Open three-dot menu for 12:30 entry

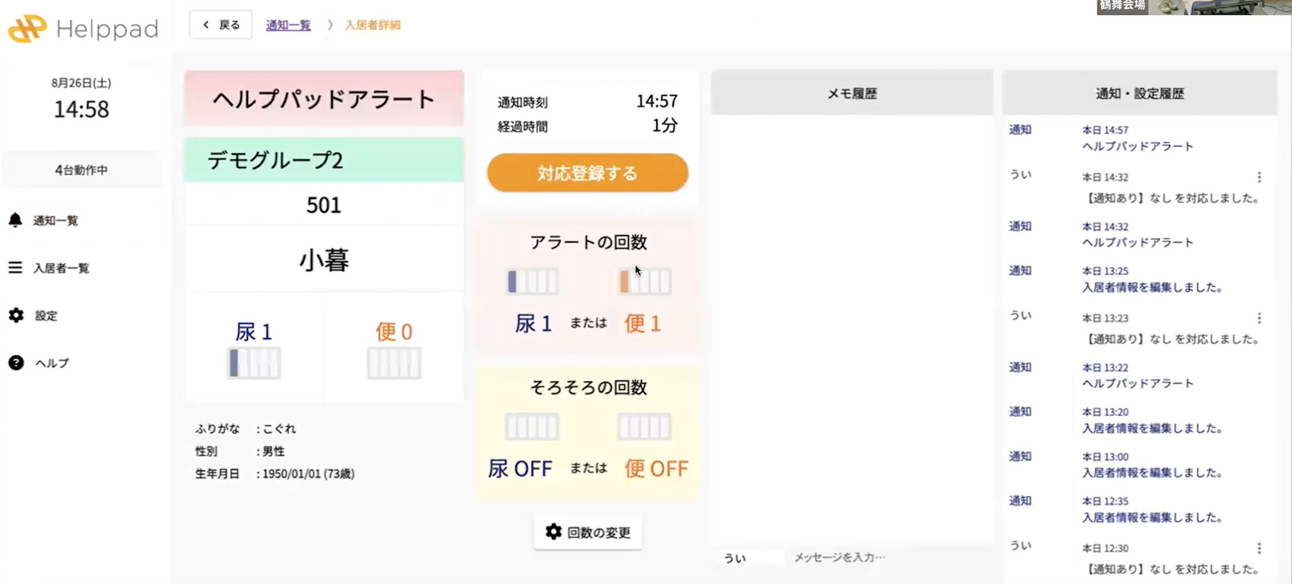pyautogui.click(x=1259, y=548)
